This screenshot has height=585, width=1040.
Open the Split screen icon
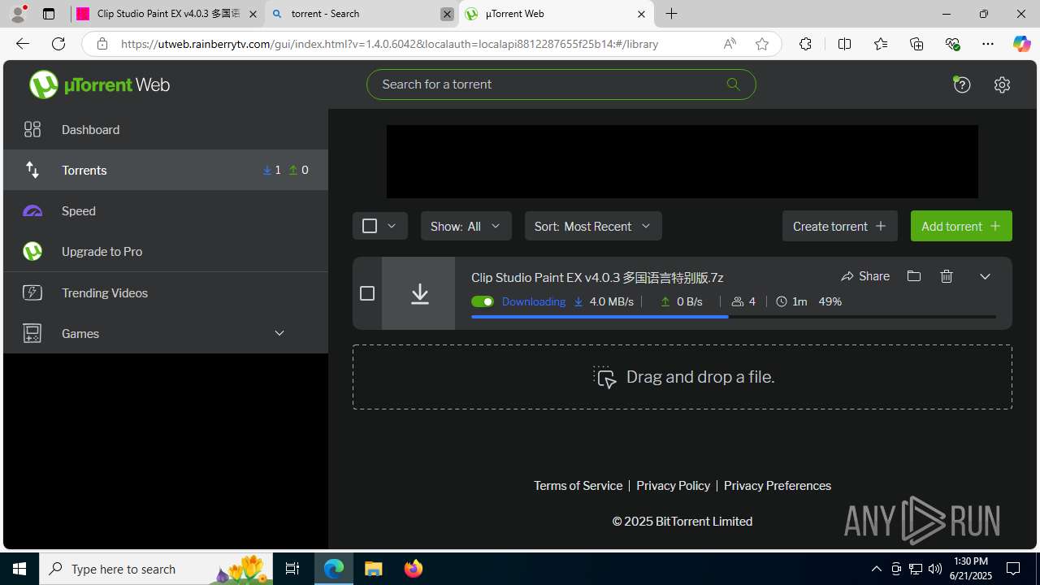point(844,44)
